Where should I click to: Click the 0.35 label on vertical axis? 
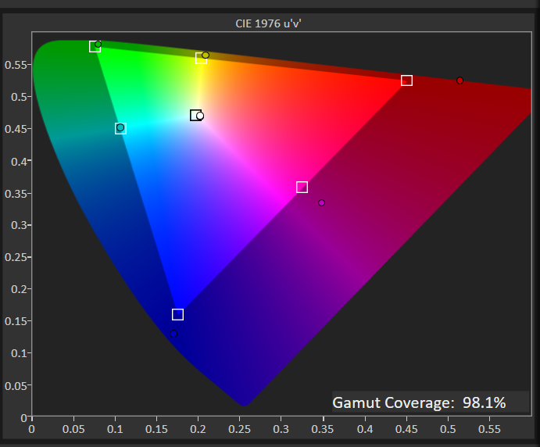pos(16,193)
